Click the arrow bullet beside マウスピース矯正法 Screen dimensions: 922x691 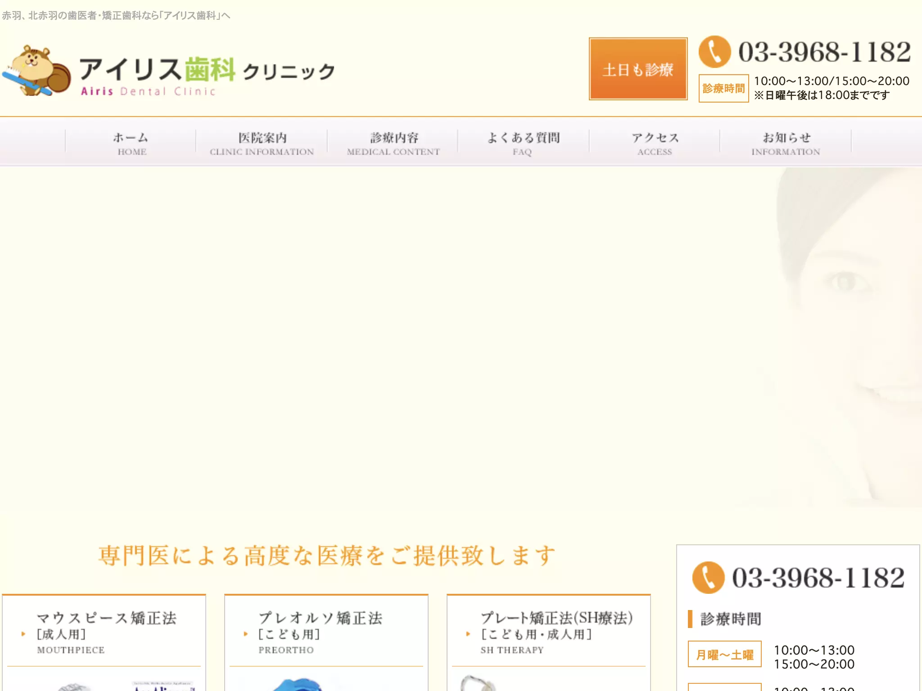coord(23,634)
